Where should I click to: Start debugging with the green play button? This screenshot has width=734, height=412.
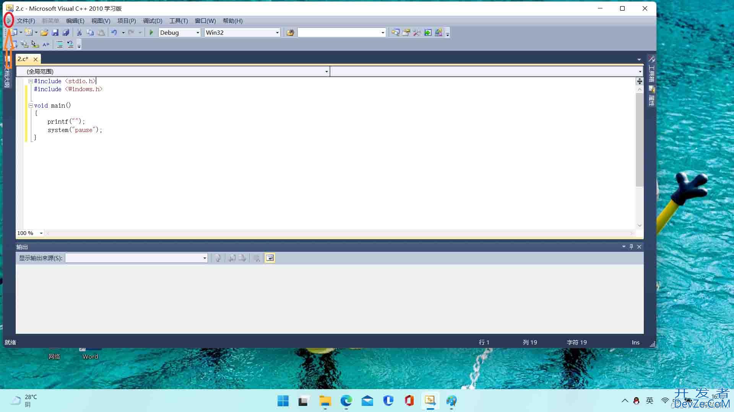point(151,32)
